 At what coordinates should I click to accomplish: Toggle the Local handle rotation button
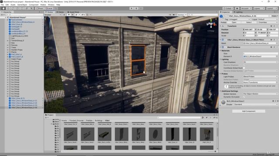(x=49, y=8)
